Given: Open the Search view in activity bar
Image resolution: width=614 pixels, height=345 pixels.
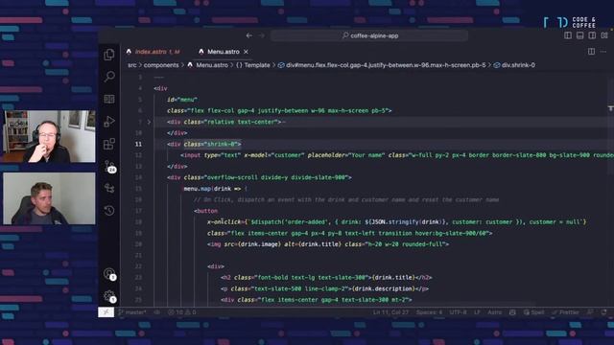Looking at the screenshot, I should (x=109, y=77).
